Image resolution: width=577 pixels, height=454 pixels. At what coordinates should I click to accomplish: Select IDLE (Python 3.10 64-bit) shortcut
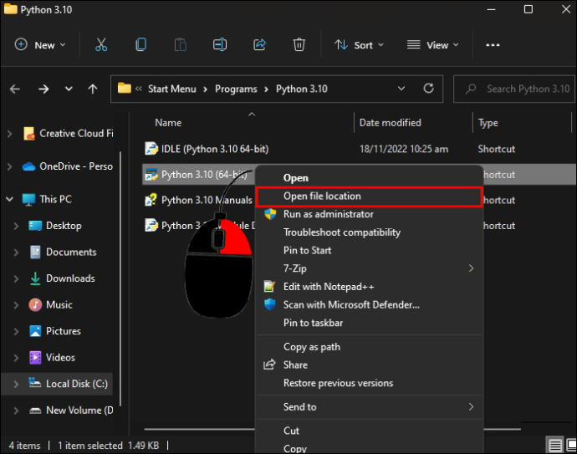pyautogui.click(x=215, y=149)
